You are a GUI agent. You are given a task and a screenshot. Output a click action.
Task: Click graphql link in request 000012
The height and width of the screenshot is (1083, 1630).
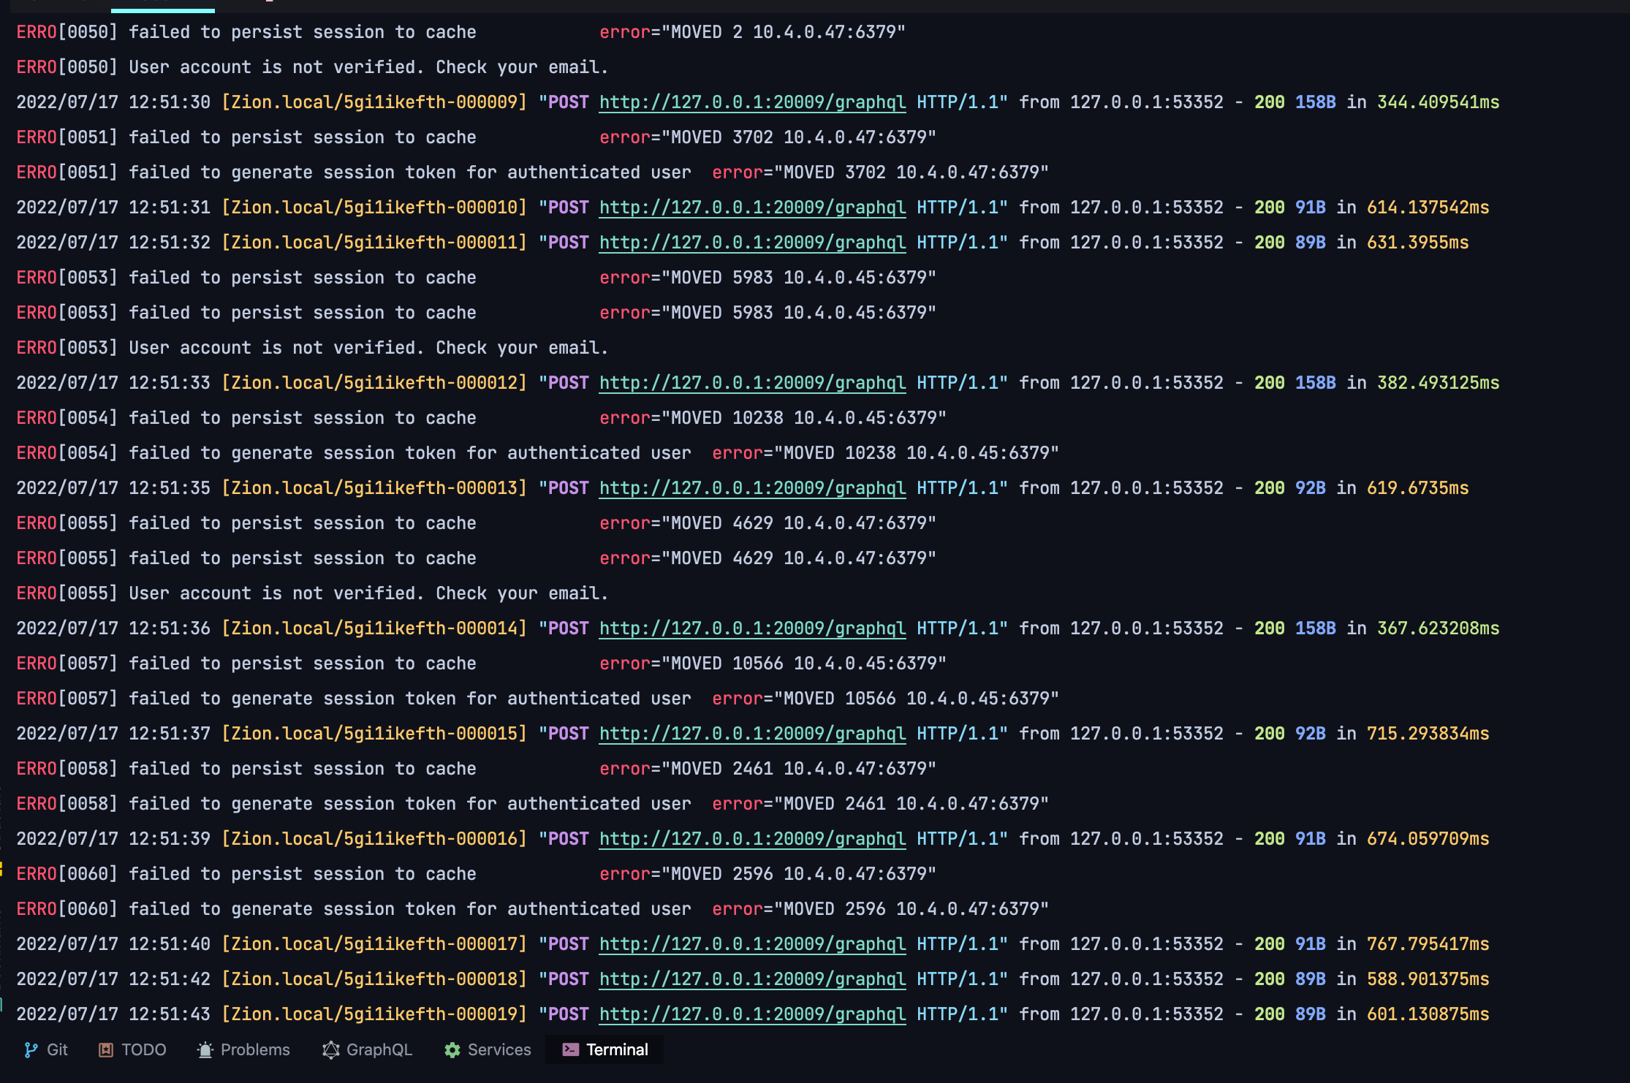pyautogui.click(x=752, y=383)
